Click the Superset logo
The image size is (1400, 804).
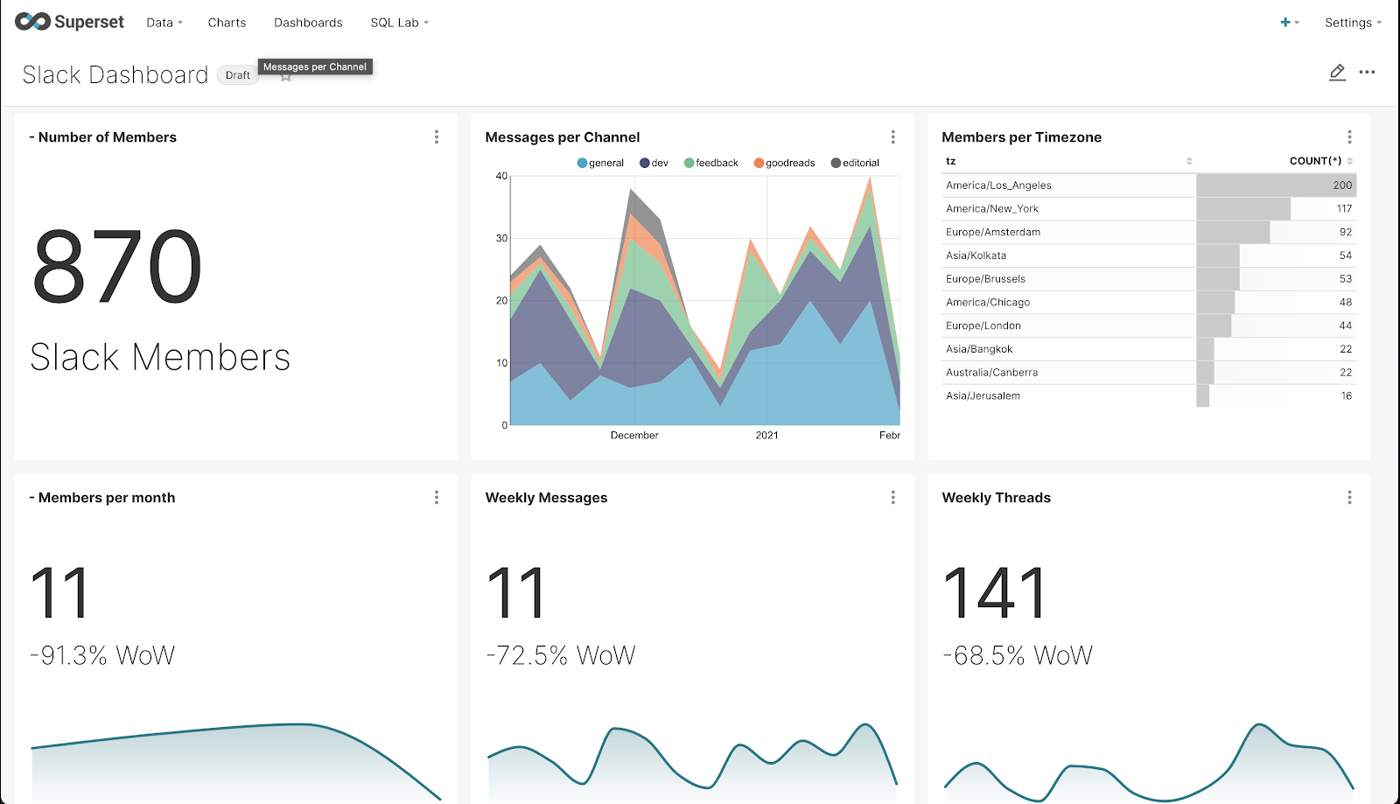tap(69, 22)
